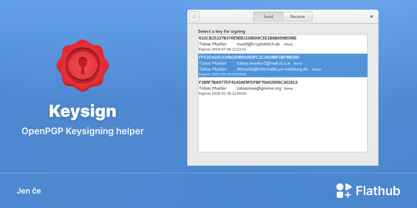This screenshot has height=208, width=417.
Task: Select key fingerprint F289F7BA977DF4143AE9FDFBF70A02906C301813
Action: pos(248,82)
